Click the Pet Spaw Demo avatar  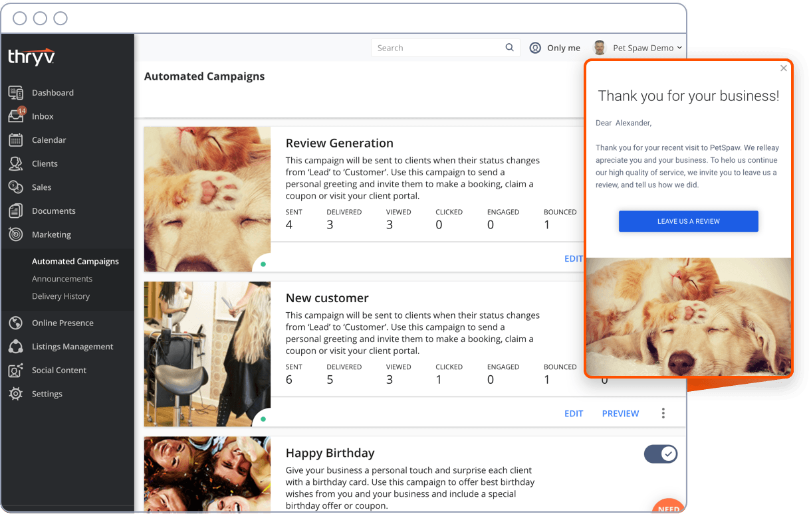pyautogui.click(x=600, y=48)
